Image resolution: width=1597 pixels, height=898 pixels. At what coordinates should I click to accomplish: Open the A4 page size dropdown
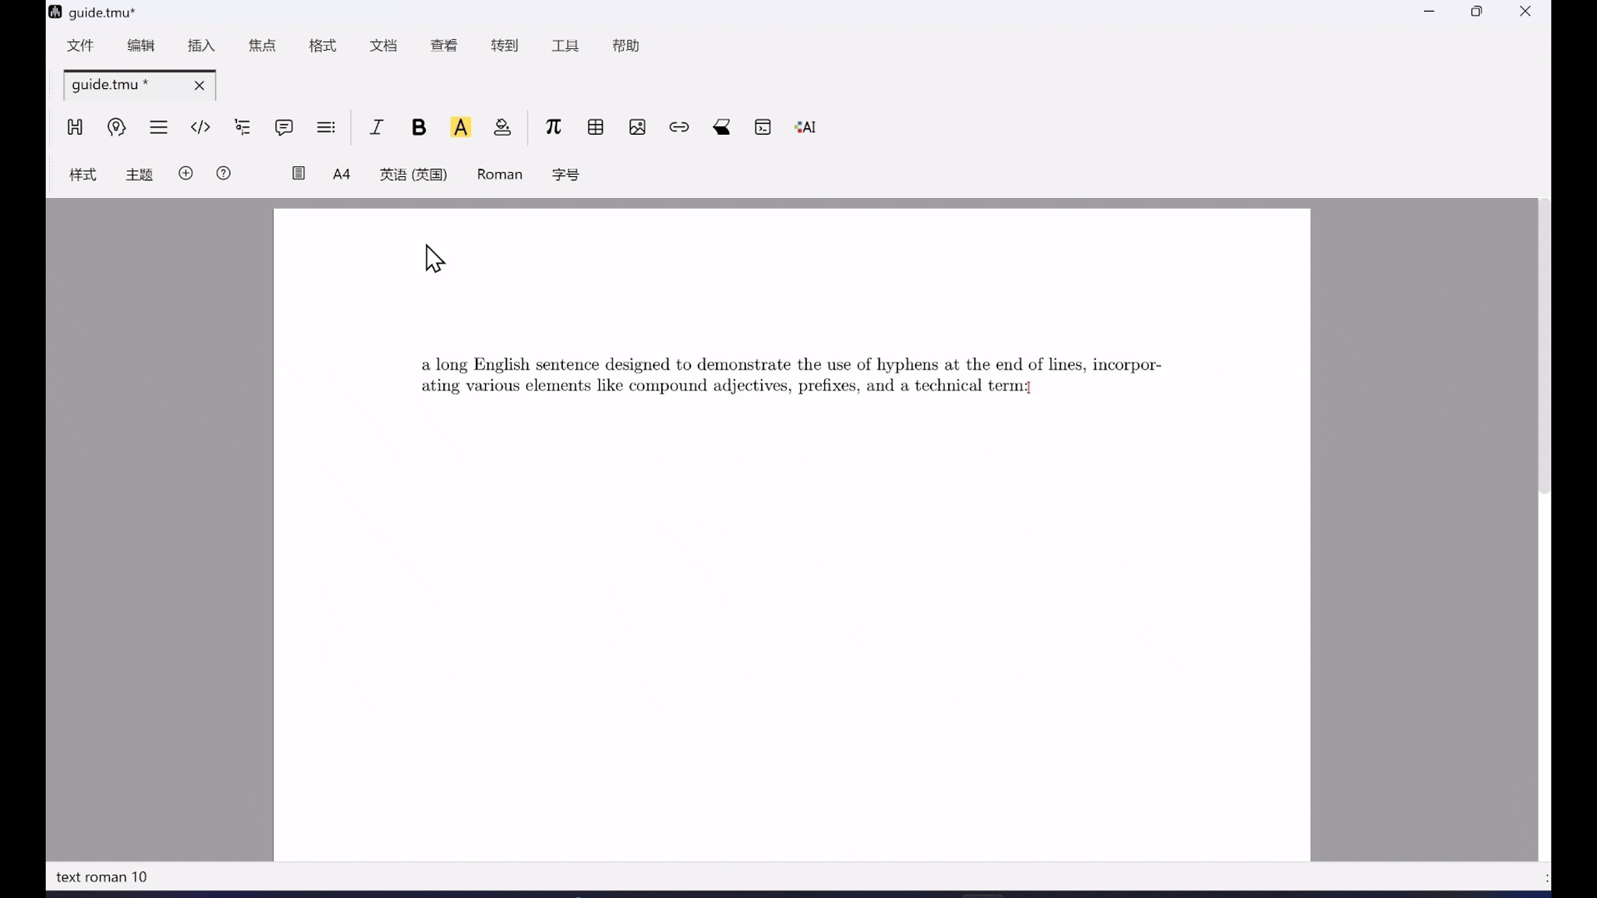[342, 175]
